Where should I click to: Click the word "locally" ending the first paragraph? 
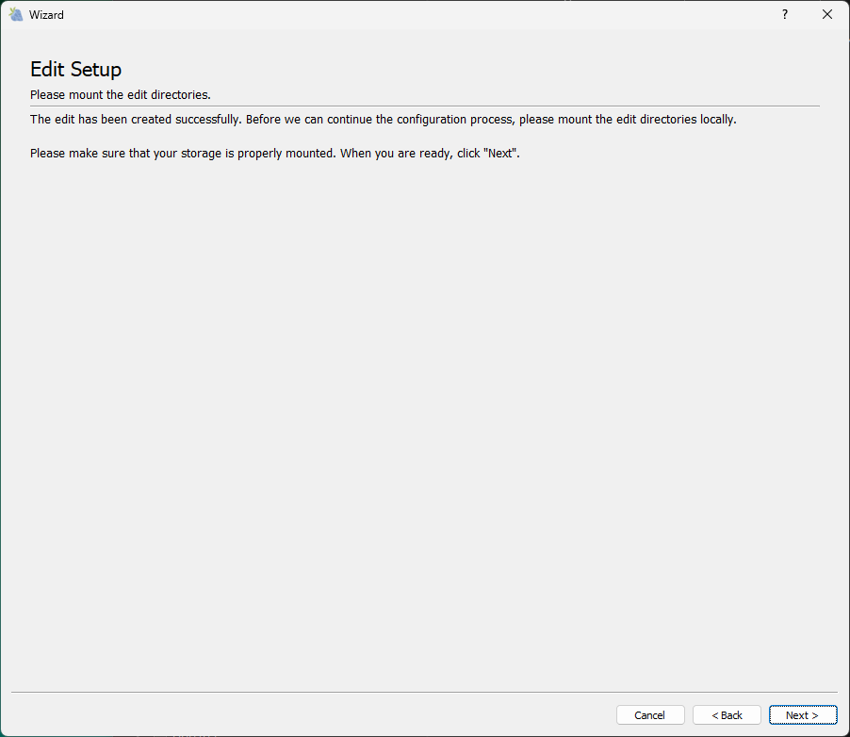click(716, 120)
